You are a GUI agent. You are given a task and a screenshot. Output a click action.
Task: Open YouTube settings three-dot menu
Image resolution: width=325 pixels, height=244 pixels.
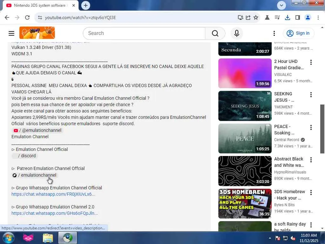tap(274, 33)
